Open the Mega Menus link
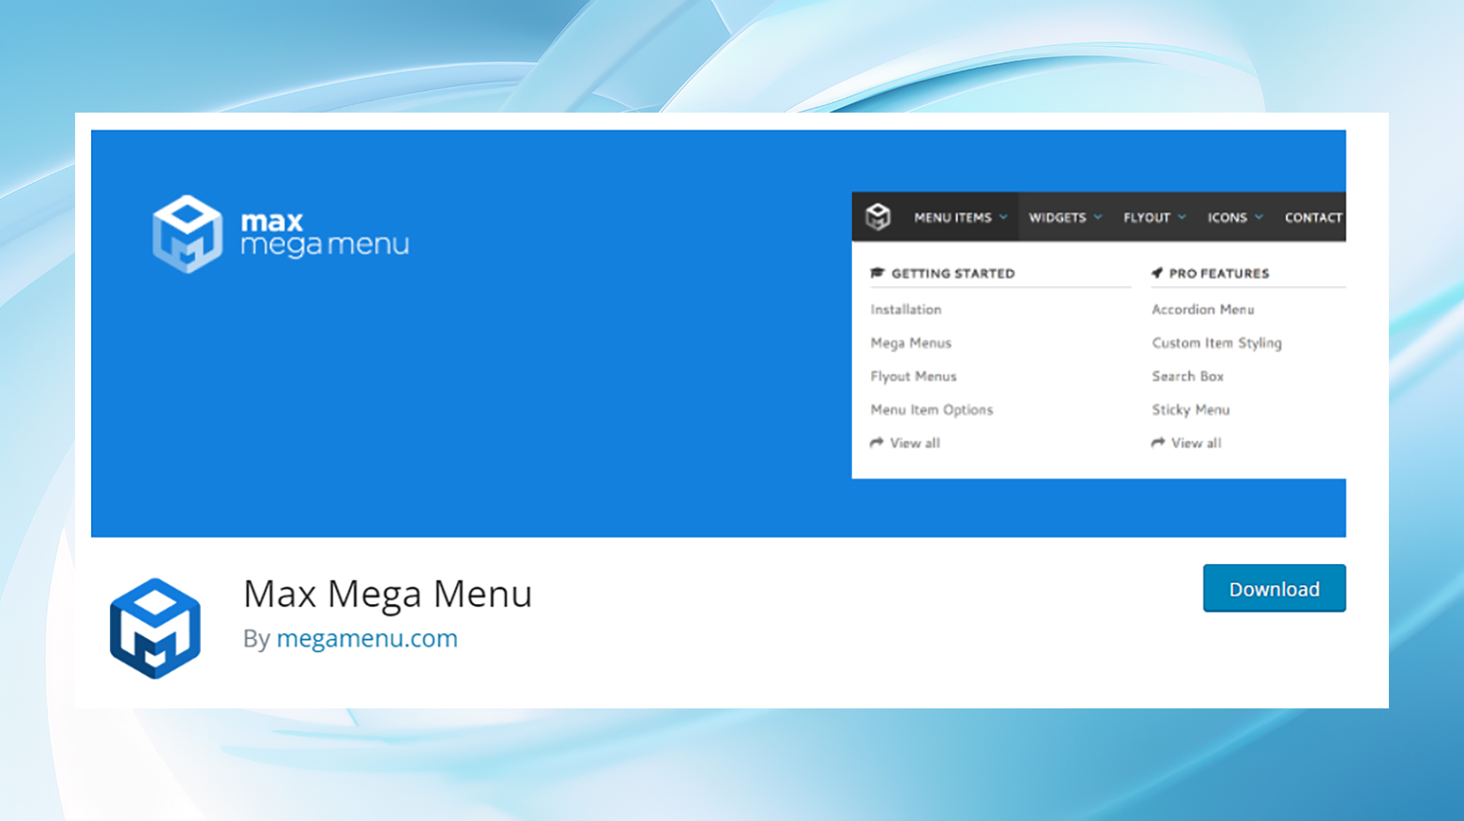Screen dimensions: 1464x821 tap(910, 342)
